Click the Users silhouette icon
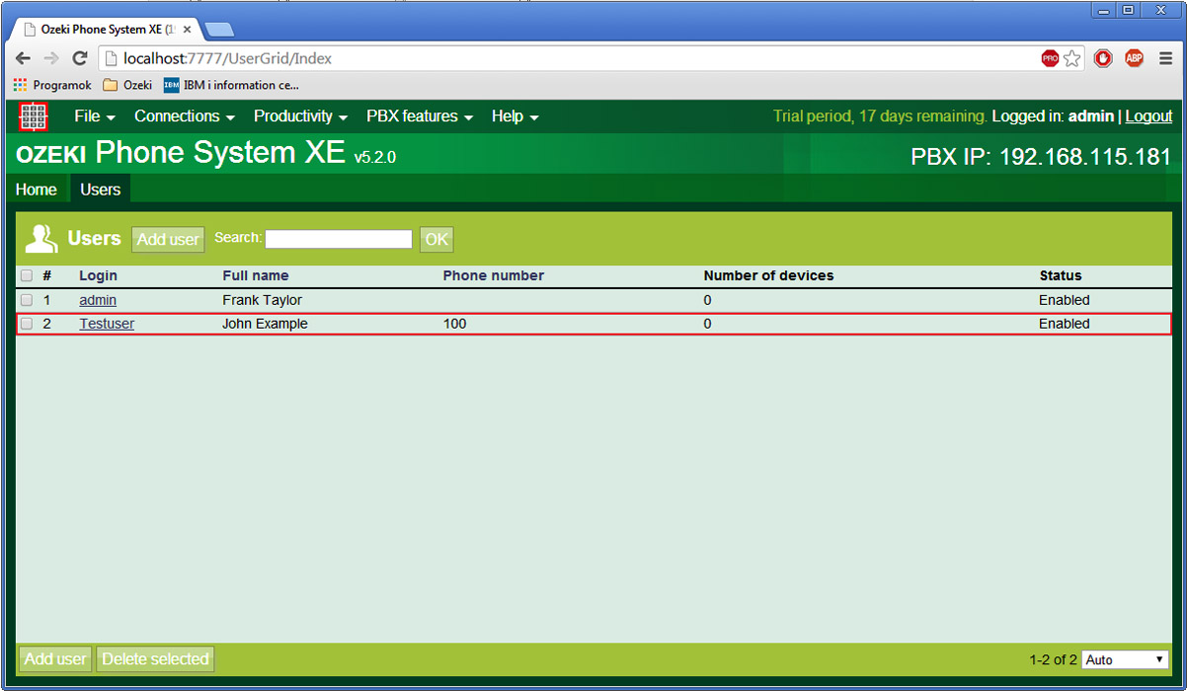This screenshot has width=1187, height=691. pos(41,239)
